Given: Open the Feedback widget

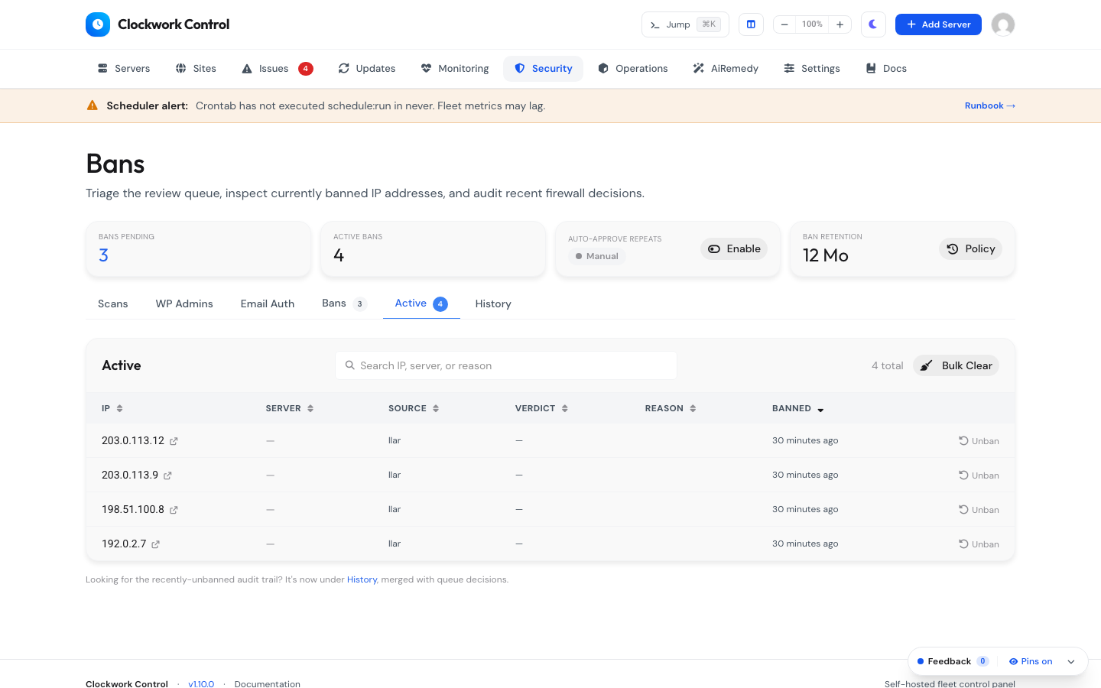Looking at the screenshot, I should point(953,661).
